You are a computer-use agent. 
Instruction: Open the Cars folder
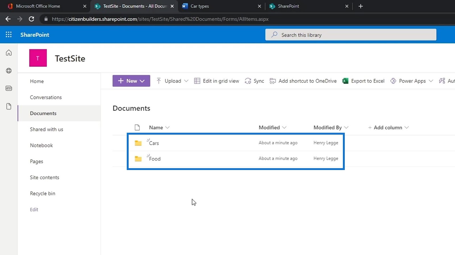point(154,143)
